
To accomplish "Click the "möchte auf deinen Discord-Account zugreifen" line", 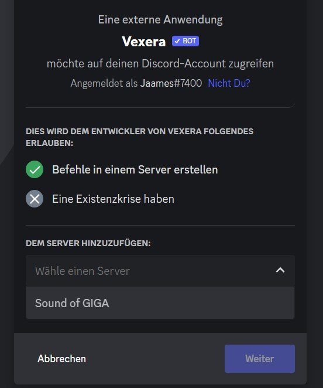I will (160, 64).
